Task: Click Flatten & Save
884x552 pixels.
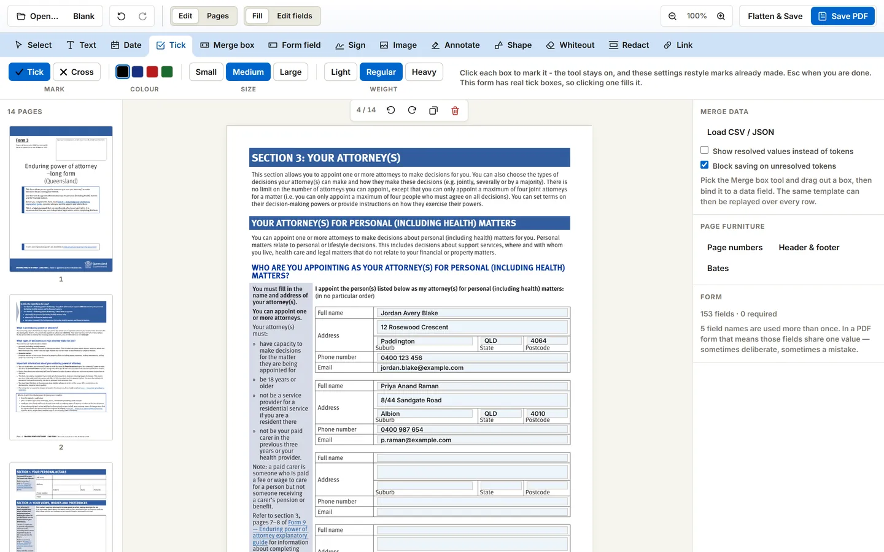Action: [x=775, y=16]
